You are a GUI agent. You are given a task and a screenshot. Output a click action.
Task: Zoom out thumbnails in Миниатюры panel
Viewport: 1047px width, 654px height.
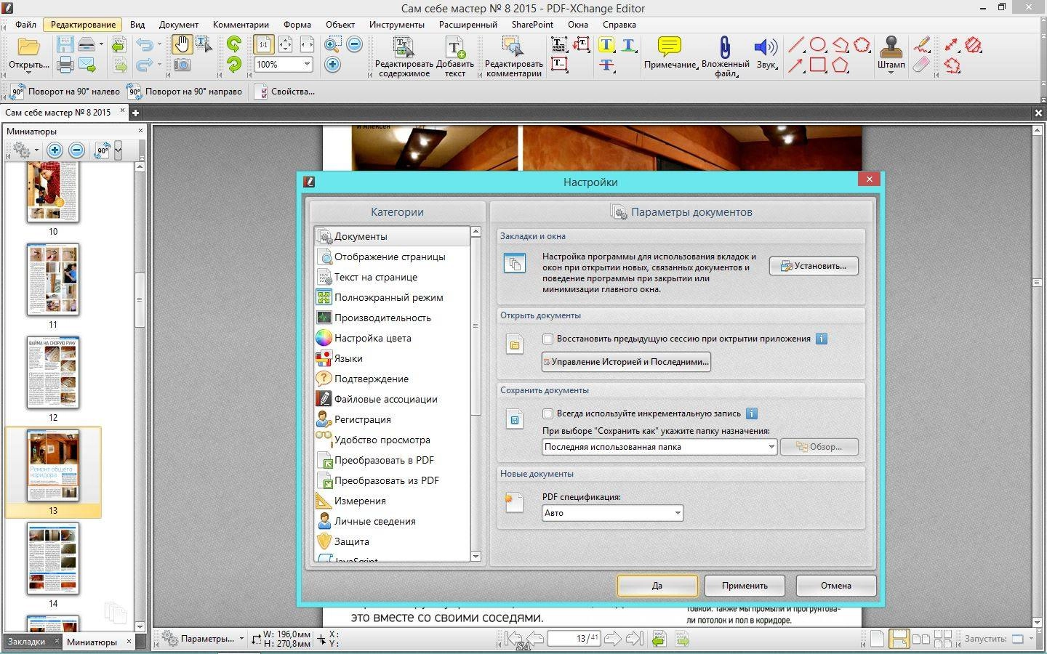click(76, 150)
